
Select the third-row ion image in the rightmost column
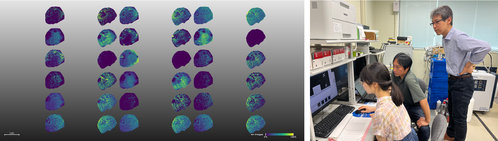[x=255, y=59]
